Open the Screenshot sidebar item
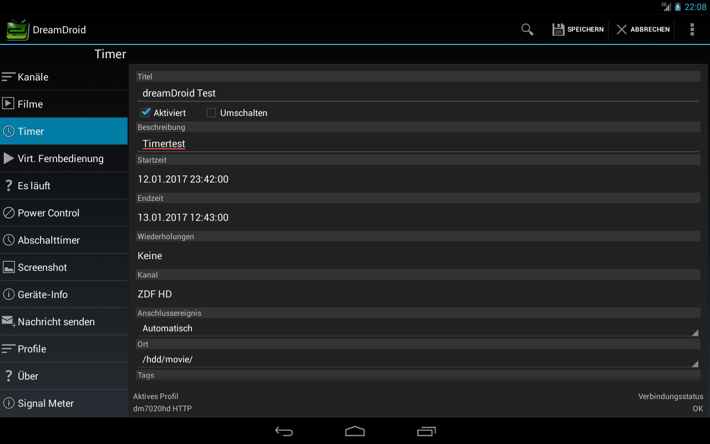 point(64,267)
